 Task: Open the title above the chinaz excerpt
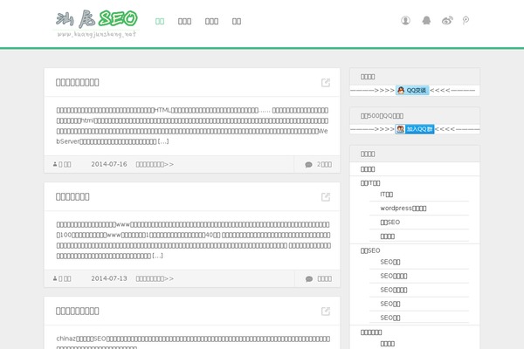pyautogui.click(x=77, y=311)
